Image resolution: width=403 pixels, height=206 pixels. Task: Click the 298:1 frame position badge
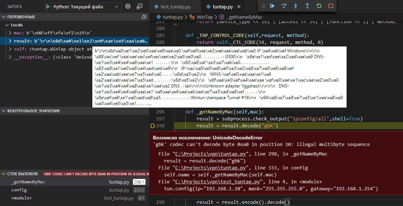(x=139, y=182)
